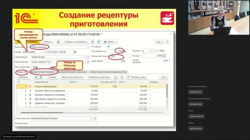Click the Проверить рецептуры button
The height and width of the screenshot is (140, 250).
99,77
